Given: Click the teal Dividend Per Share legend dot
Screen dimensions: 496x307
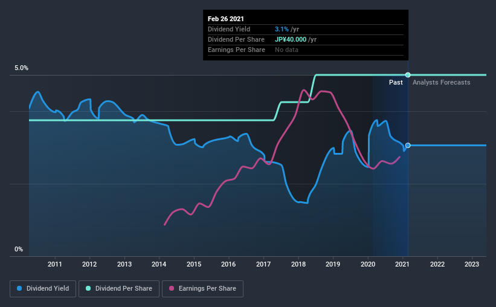Looking at the screenshot, I should 88,288.
